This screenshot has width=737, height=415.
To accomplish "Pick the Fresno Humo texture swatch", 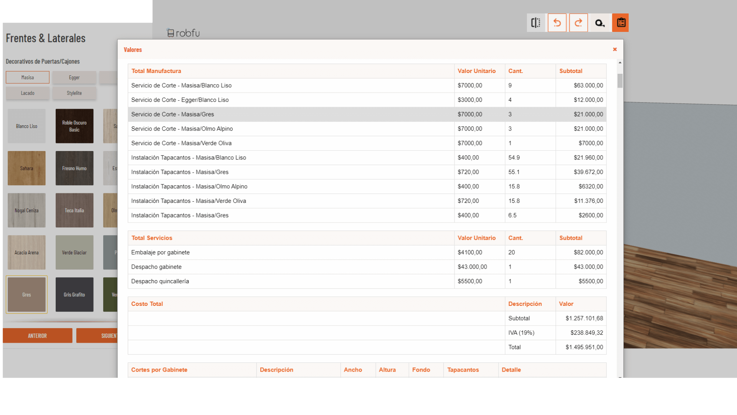I will tap(74, 168).
